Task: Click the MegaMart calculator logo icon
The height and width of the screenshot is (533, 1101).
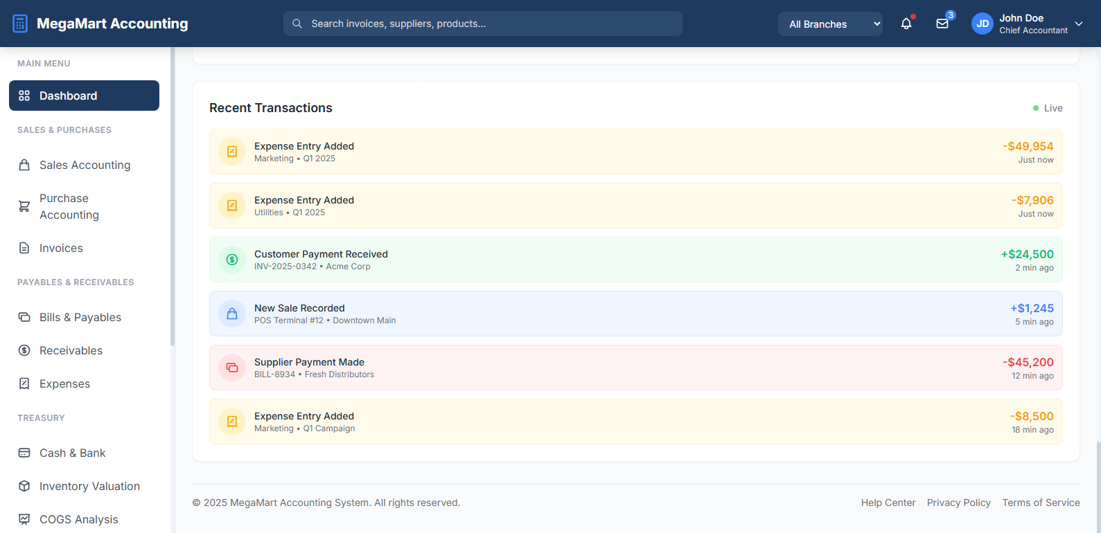Action: [x=20, y=24]
